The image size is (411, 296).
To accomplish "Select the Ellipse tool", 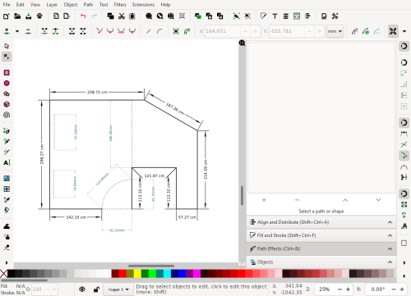I will pos(7,84).
